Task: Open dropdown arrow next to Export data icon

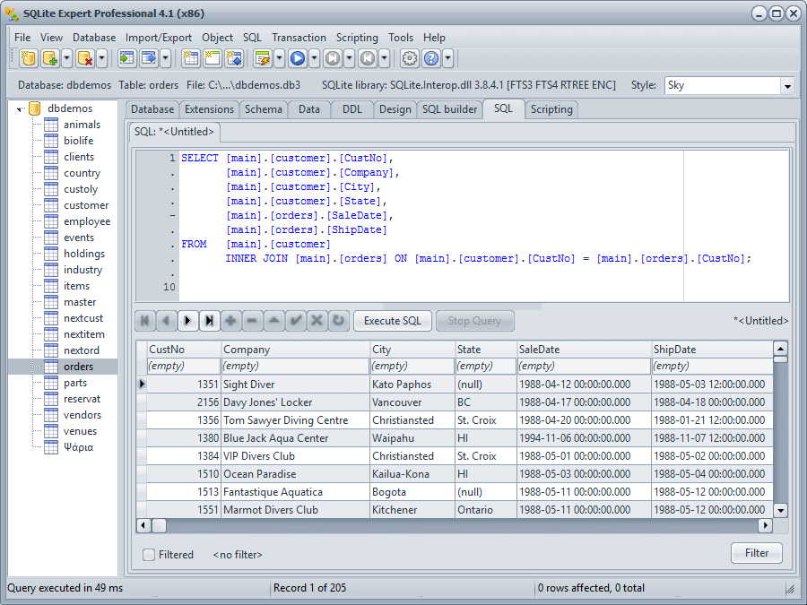Action: pyautogui.click(x=165, y=58)
